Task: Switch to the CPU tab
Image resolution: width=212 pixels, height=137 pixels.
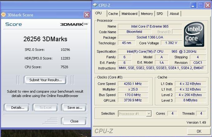Action: click(98, 13)
